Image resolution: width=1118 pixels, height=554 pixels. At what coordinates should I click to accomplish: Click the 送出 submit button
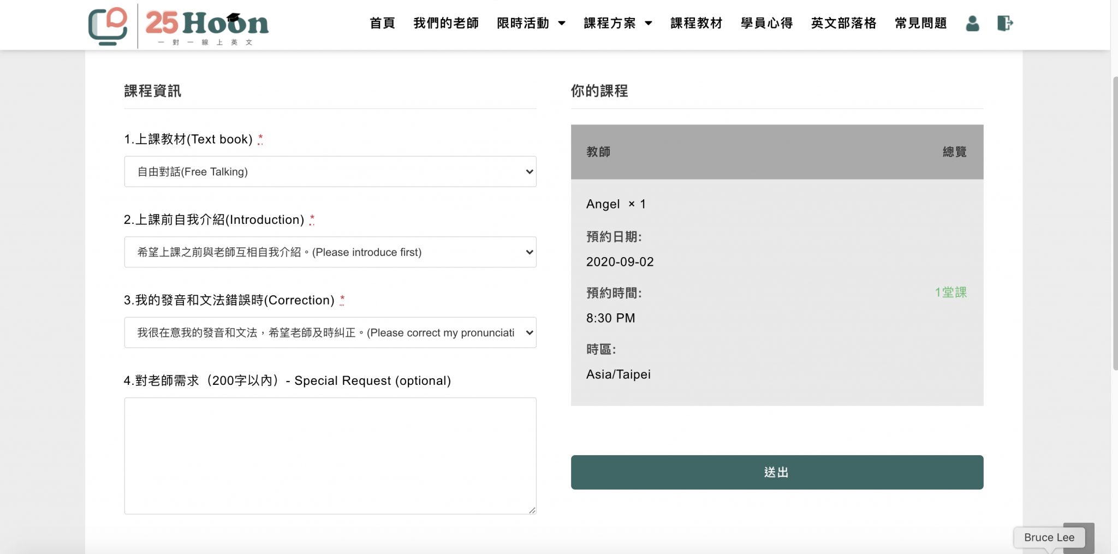pos(777,472)
